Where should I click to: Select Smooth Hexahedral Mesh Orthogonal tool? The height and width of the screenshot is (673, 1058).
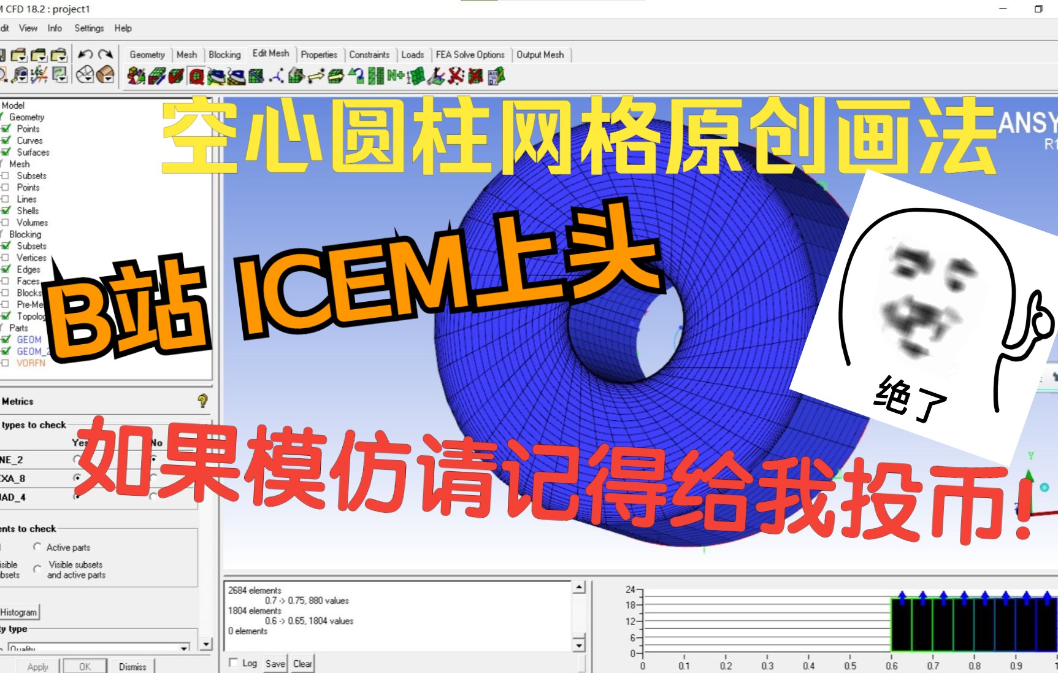(x=237, y=76)
